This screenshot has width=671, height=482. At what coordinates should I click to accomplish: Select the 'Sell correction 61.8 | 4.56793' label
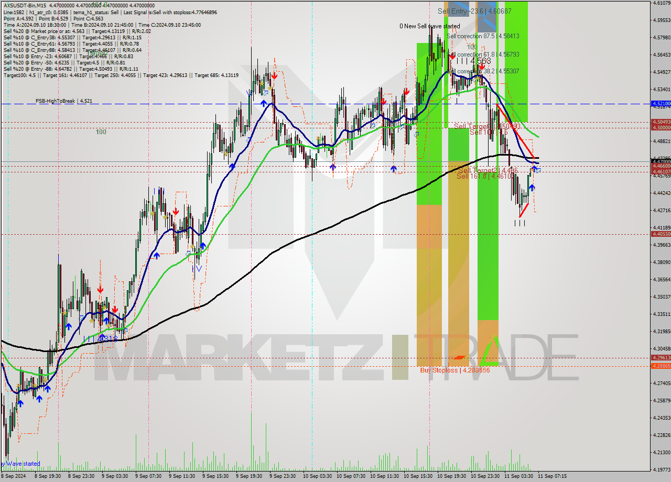click(483, 54)
